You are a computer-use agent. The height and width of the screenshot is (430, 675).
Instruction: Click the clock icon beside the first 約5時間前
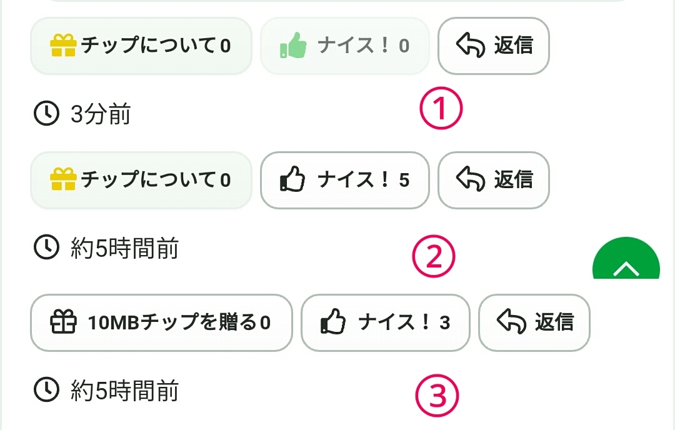point(45,248)
